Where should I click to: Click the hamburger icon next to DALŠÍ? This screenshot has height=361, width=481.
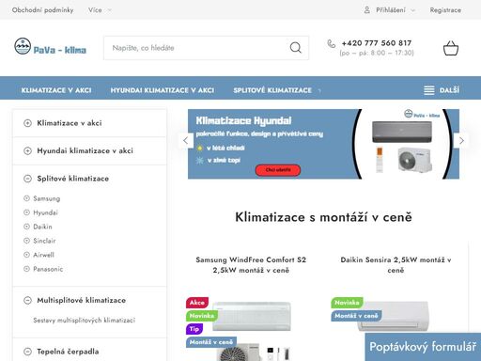[429, 90]
